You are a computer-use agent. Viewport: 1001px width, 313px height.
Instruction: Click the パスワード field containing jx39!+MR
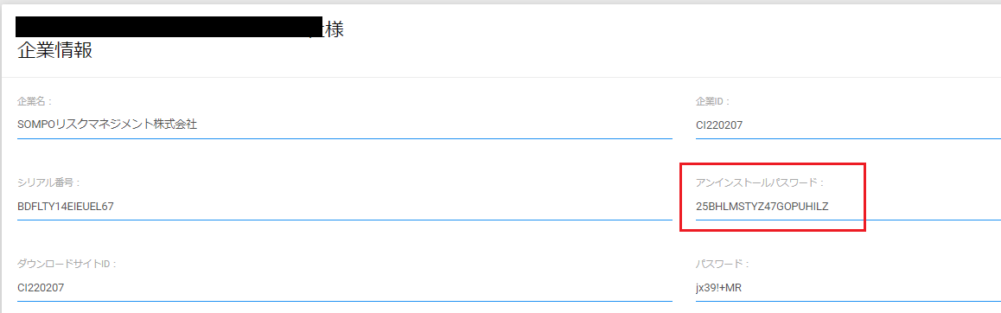(848, 288)
